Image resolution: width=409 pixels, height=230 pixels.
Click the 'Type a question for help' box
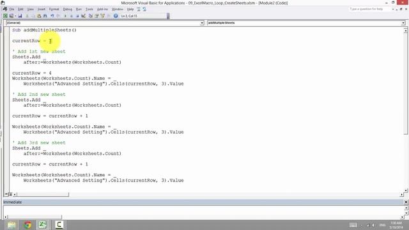click(x=369, y=9)
